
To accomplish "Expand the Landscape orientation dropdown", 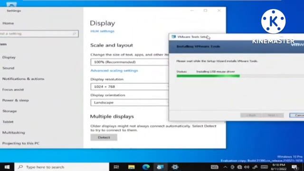I will click(130, 103).
